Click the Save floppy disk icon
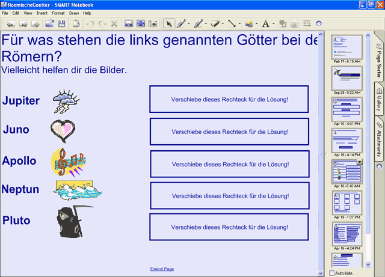The height and width of the screenshot is (277, 385). pos(61,24)
